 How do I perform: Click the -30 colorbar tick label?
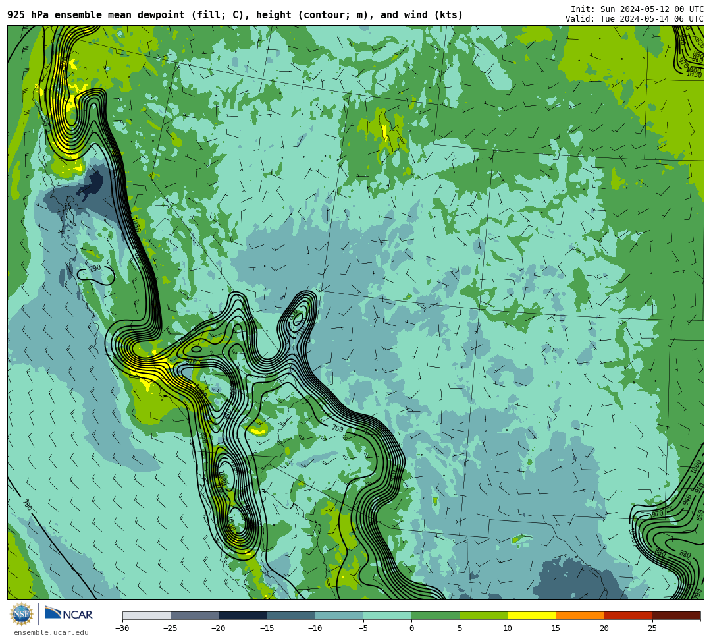[x=122, y=628]
